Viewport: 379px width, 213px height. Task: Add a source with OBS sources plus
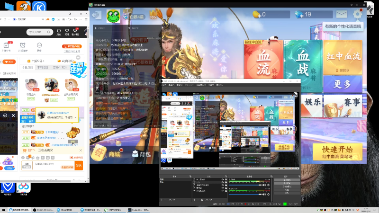tap(194, 200)
